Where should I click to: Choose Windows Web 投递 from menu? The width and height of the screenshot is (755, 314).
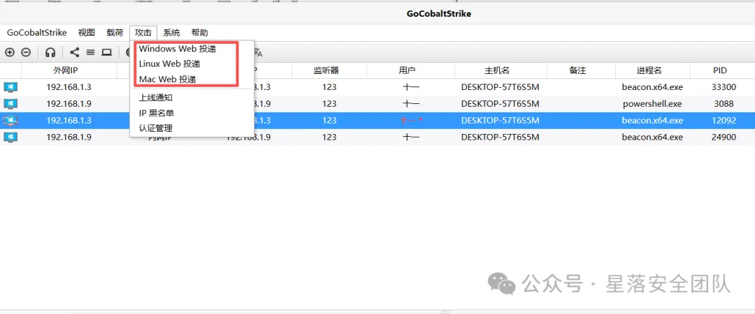point(178,49)
